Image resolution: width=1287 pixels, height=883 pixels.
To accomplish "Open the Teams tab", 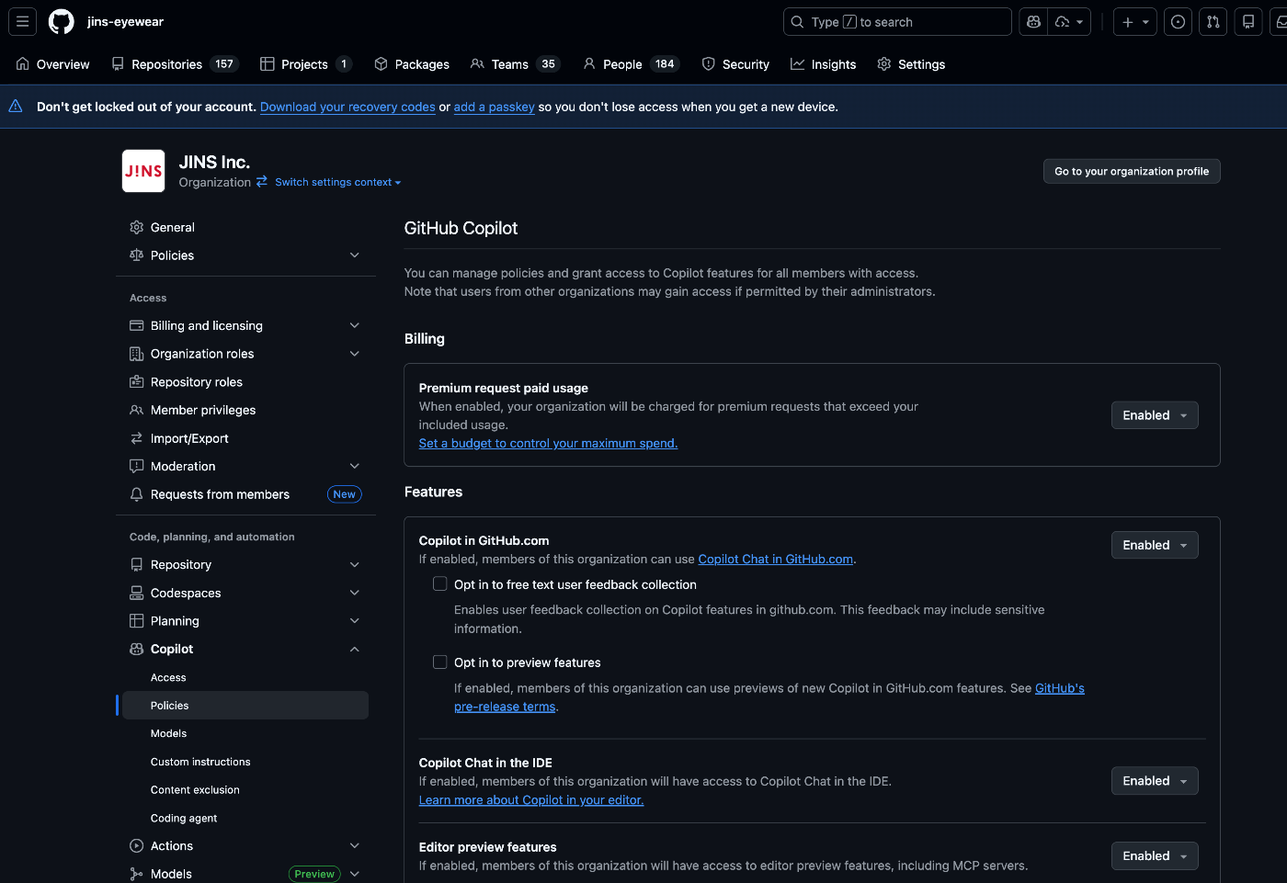I will pyautogui.click(x=515, y=64).
